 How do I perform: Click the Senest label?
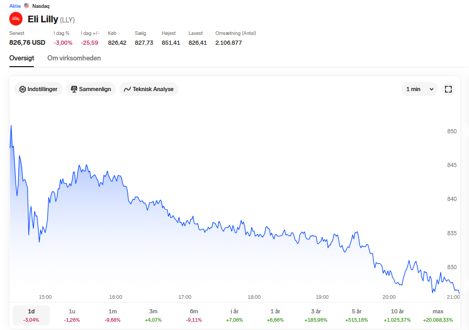17,33
